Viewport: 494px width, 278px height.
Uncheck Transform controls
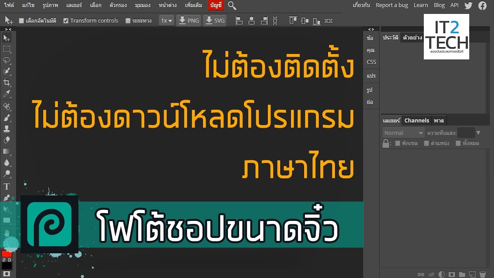[x=66, y=21]
